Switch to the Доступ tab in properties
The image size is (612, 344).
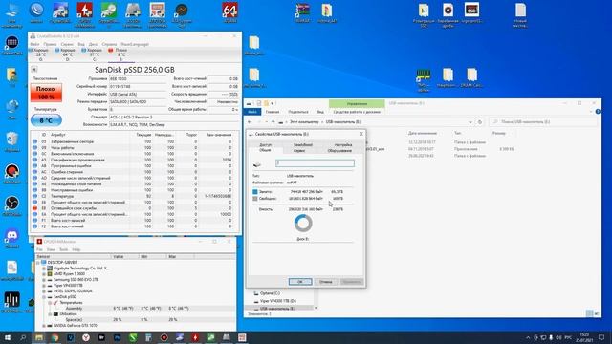pyautogui.click(x=266, y=144)
